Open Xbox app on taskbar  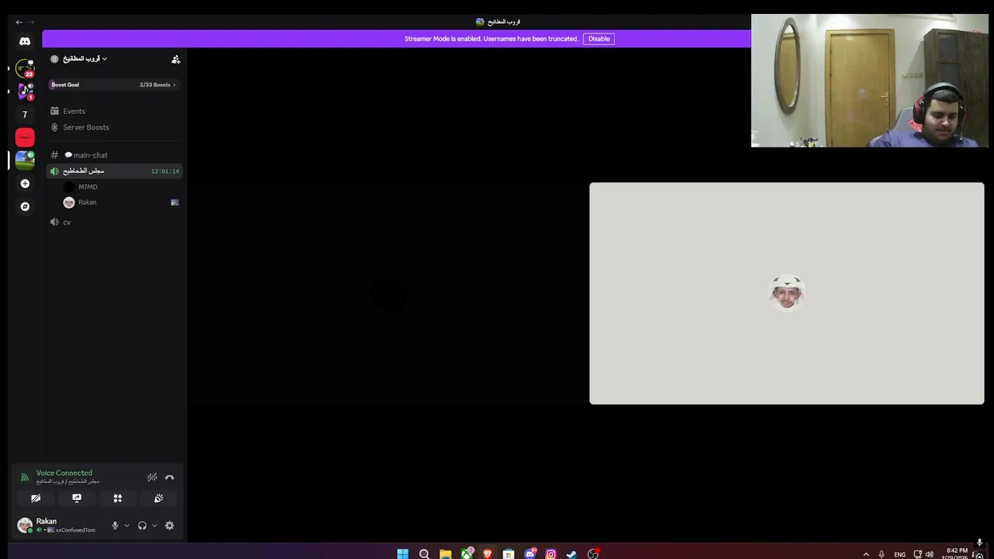467,554
